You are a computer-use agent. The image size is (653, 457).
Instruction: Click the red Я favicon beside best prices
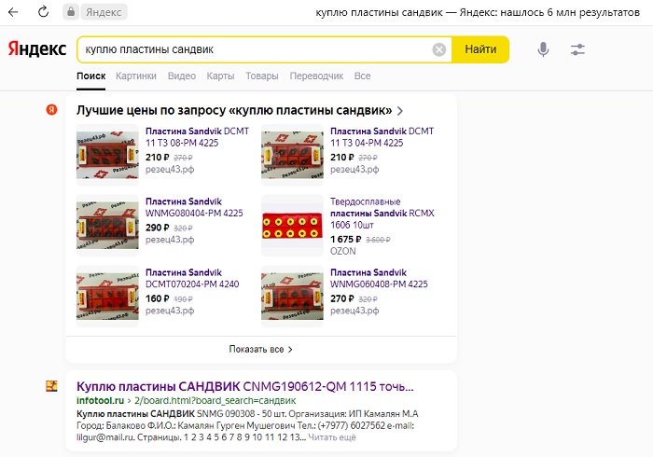click(51, 109)
